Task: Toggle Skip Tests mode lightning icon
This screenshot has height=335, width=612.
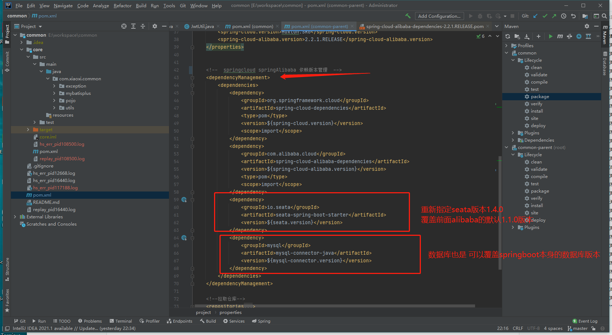Action: [x=579, y=36]
